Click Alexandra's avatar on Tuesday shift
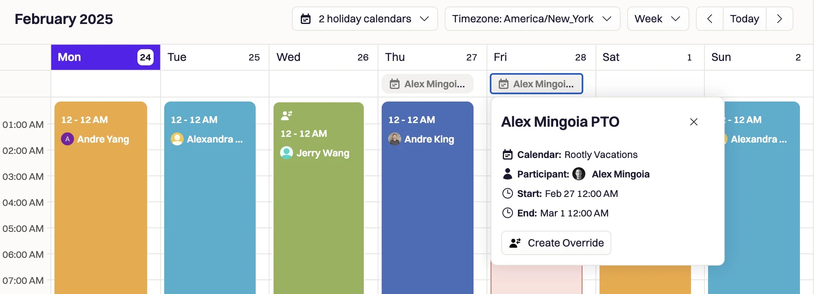 point(177,139)
